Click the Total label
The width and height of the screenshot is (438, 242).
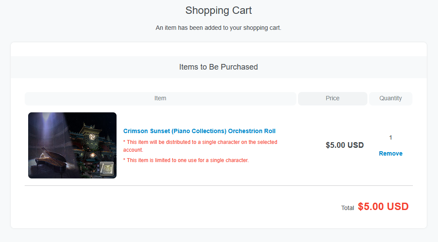click(347, 208)
